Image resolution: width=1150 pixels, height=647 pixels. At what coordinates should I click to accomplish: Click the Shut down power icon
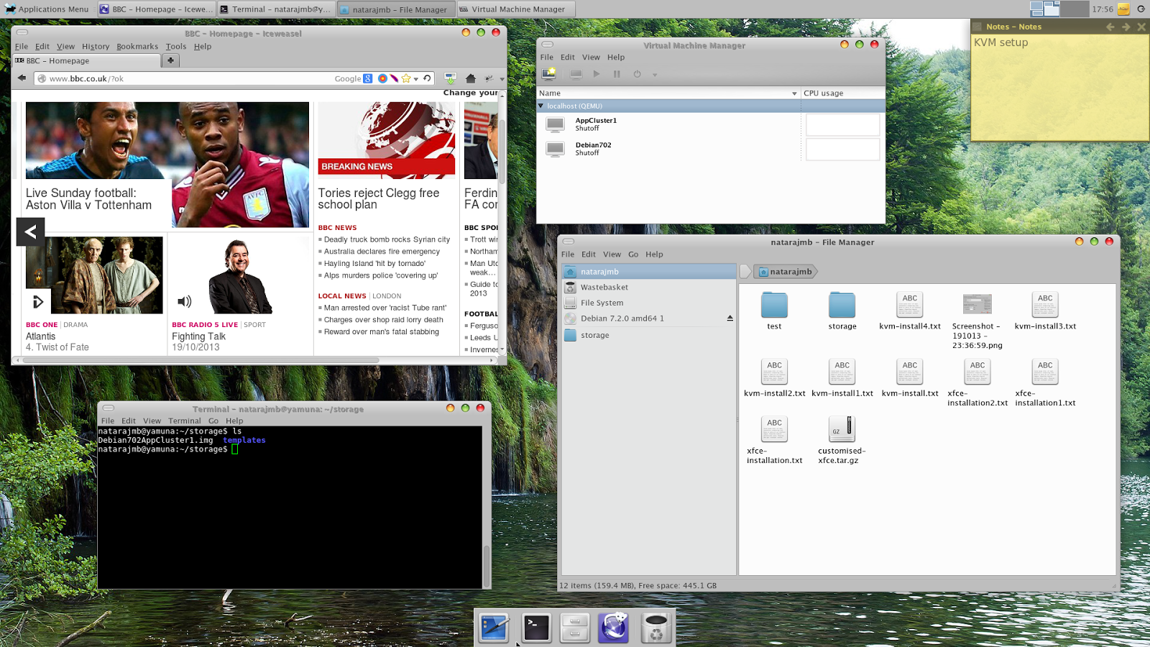(637, 74)
